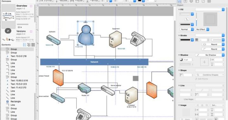Open the Document inspector tab icon
Image resolution: width=228 pixels, height=120 pixels.
pos(203,1)
